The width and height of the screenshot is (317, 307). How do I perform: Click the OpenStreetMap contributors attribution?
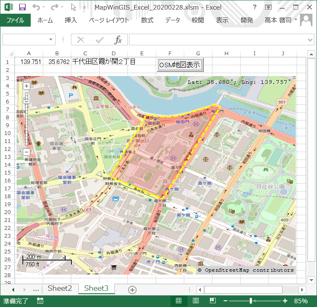(246, 270)
